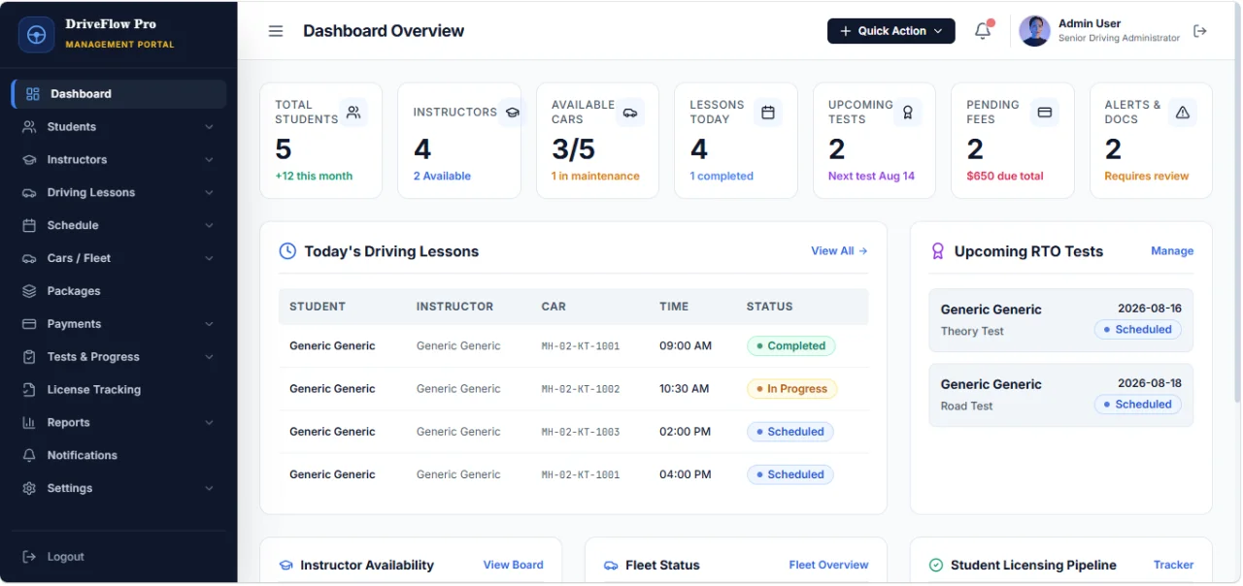The image size is (1243, 586).
Task: Click the checkmark icon beside Student Licensing Pipeline
Action: (x=936, y=566)
